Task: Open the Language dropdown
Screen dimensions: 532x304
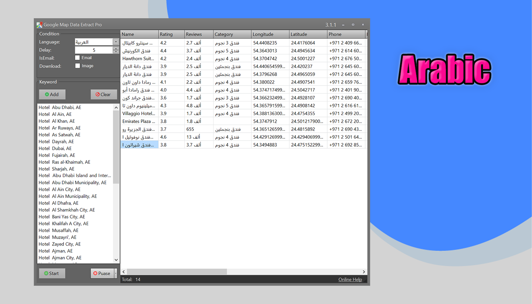Action: [x=116, y=42]
